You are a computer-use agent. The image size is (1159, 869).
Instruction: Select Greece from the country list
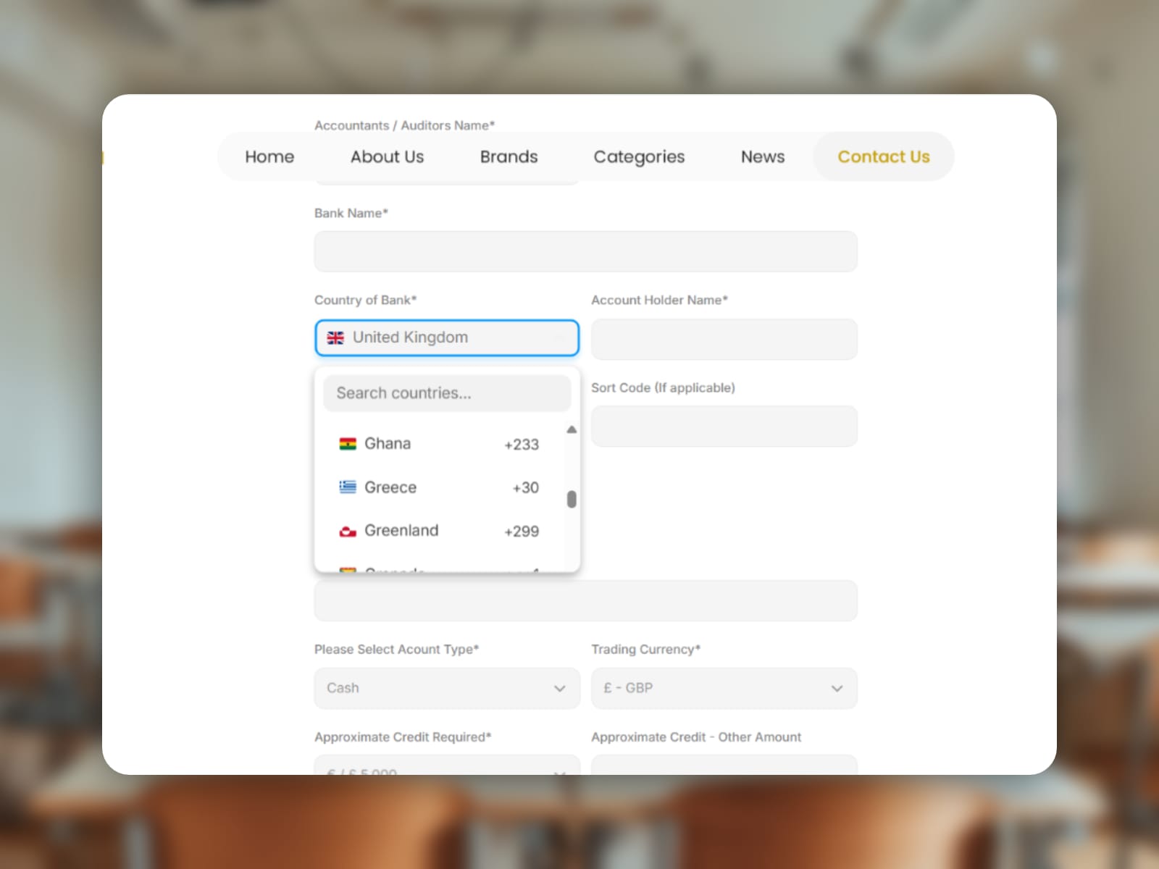[x=440, y=487]
